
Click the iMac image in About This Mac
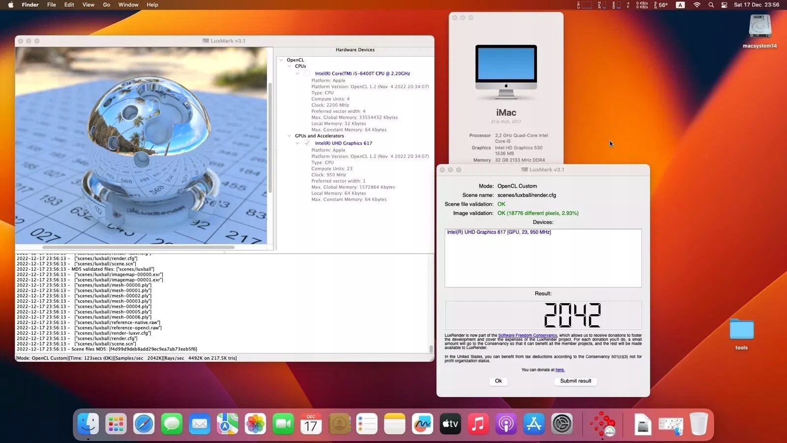coord(506,73)
